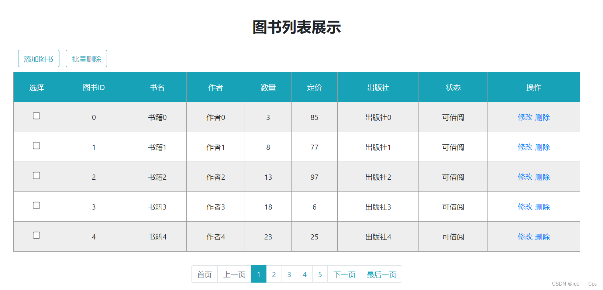603x290 pixels.
Task: Click the 出版社4 cell
Action: (378, 237)
